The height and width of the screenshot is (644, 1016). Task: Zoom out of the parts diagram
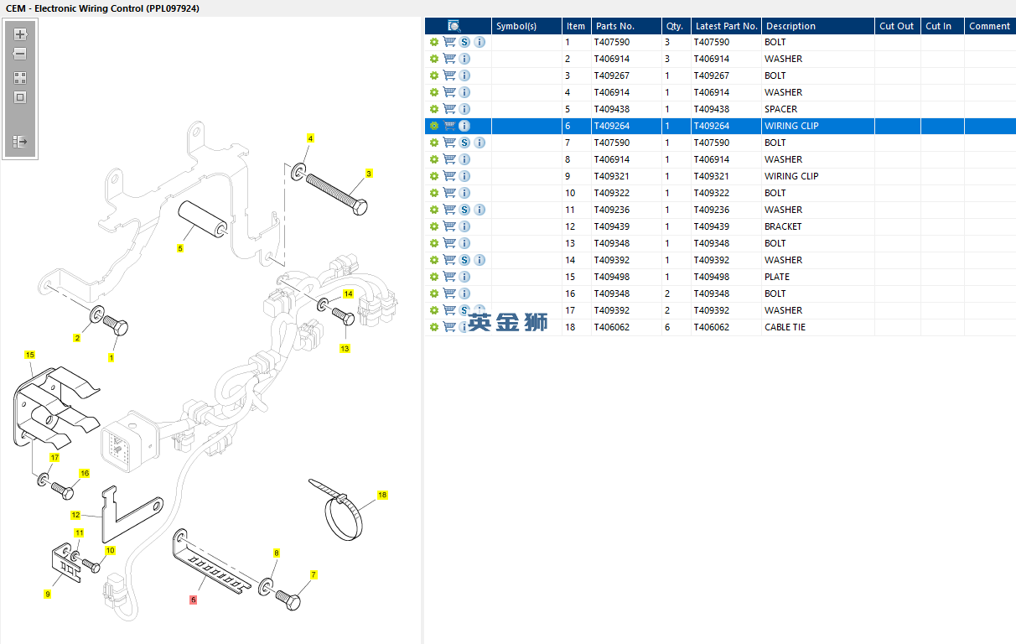coord(20,55)
